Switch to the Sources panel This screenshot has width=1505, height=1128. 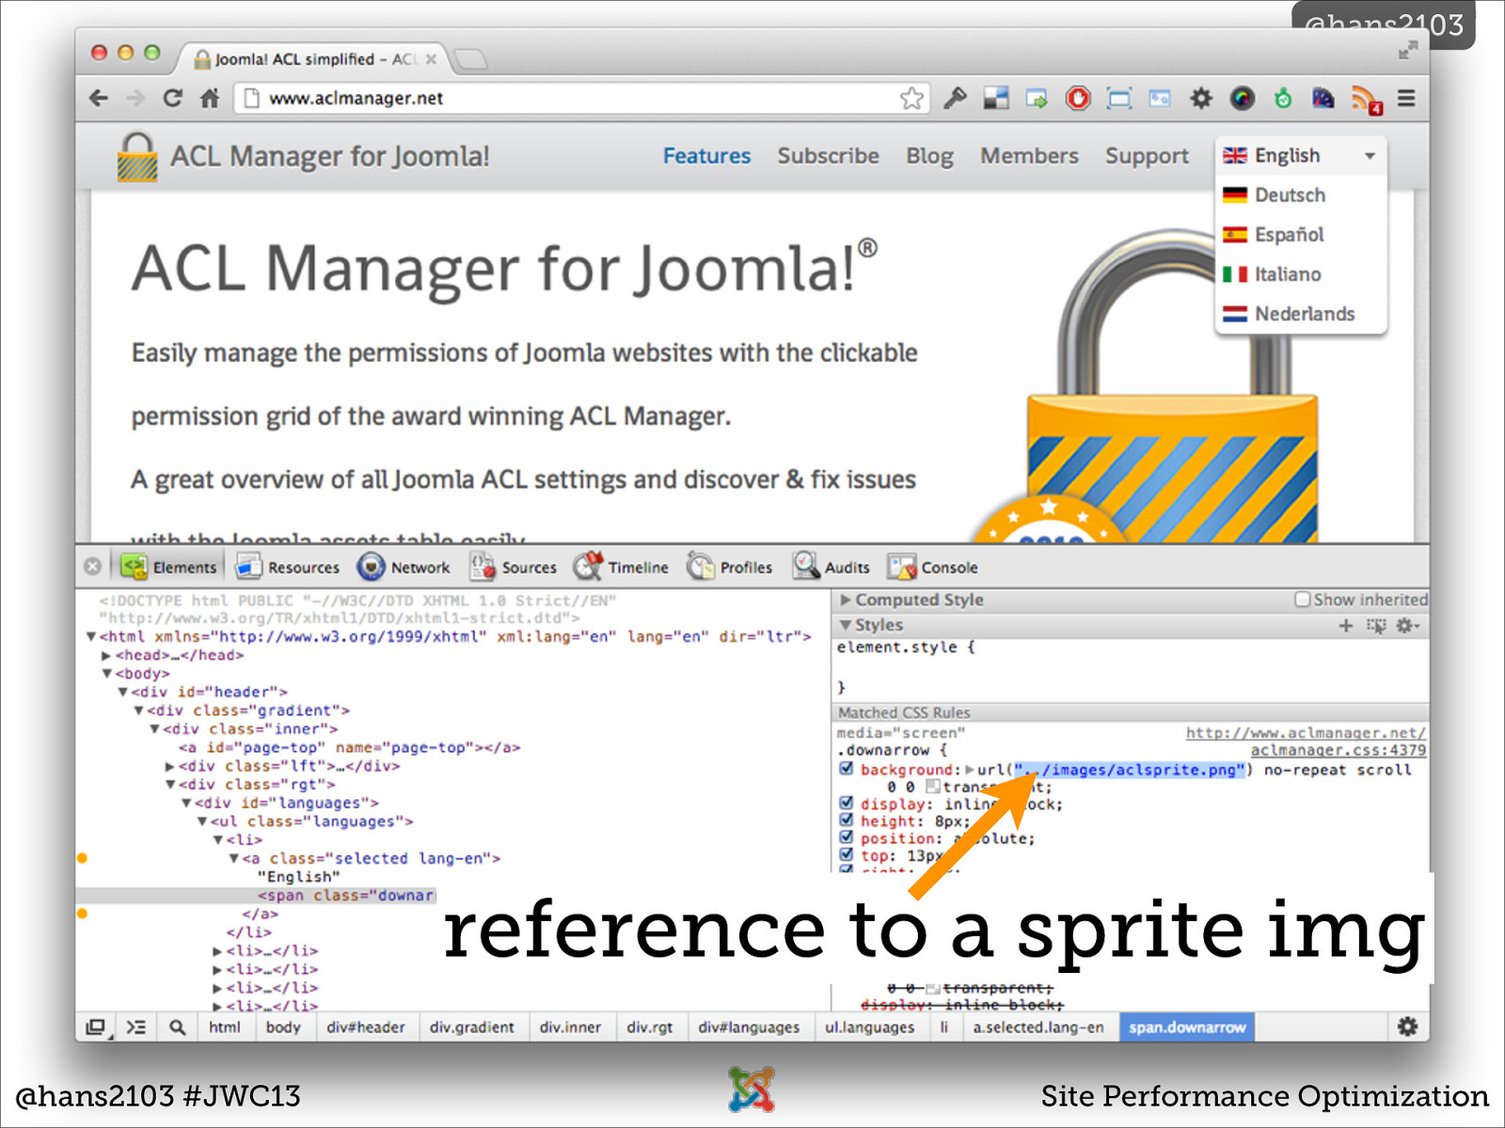[x=514, y=567]
